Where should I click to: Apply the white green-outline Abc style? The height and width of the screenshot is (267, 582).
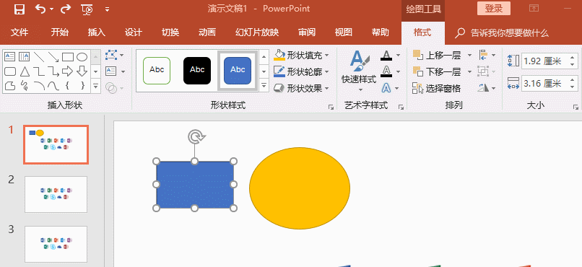coord(157,71)
